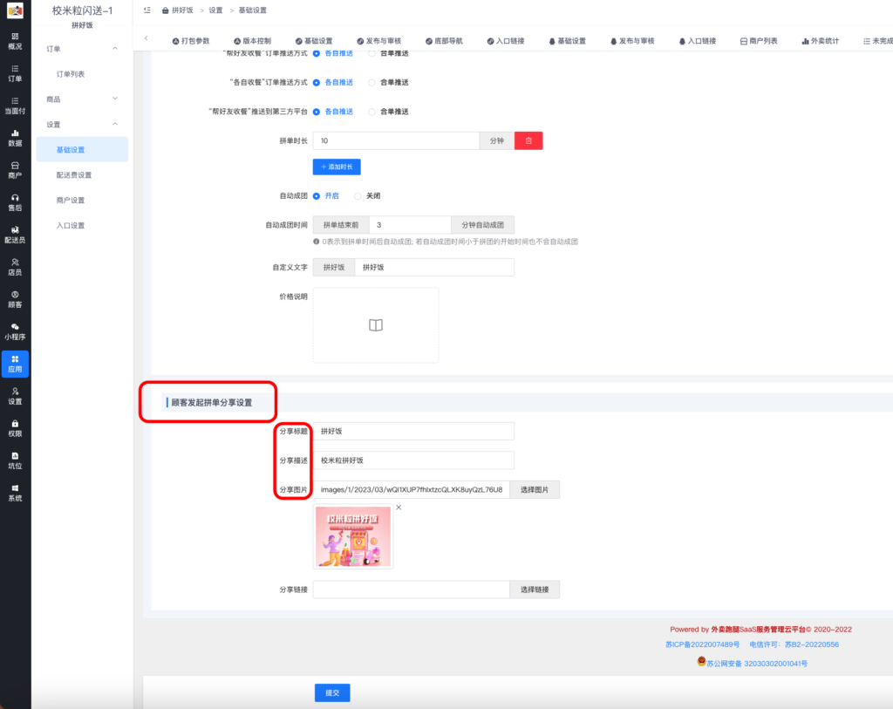Click 选择图片 next to the share image field
This screenshot has height=709, width=893.
(535, 489)
